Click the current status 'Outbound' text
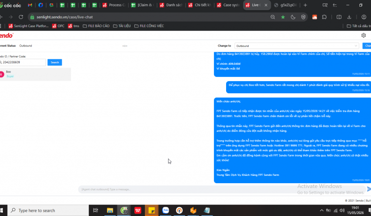The image size is (371, 216). [x=26, y=45]
